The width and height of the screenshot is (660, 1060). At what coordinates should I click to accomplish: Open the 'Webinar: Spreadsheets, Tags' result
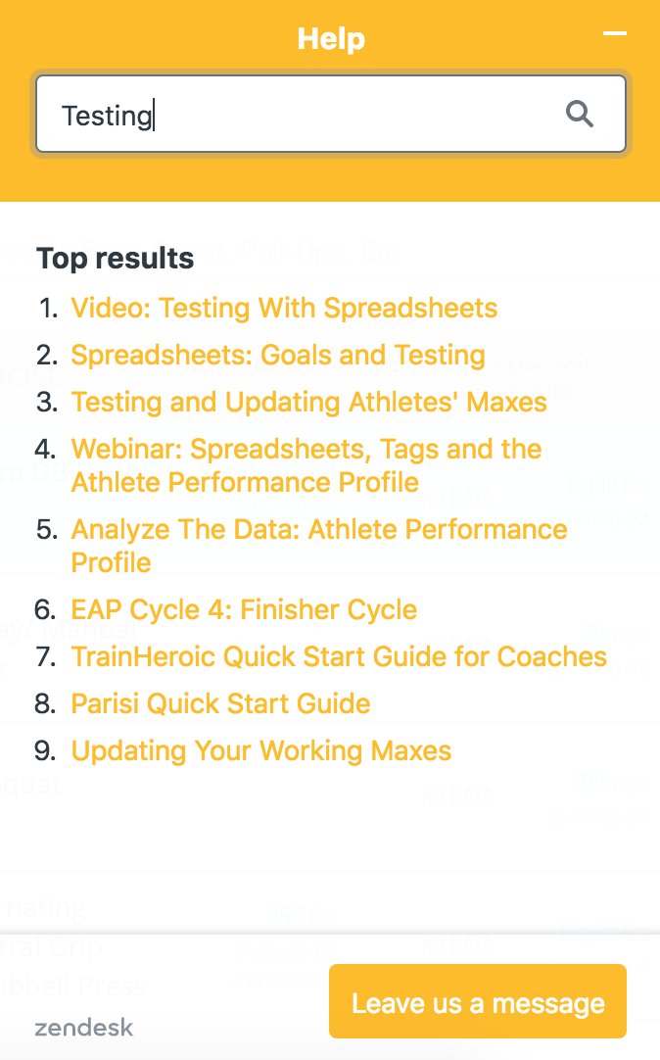[306, 465]
